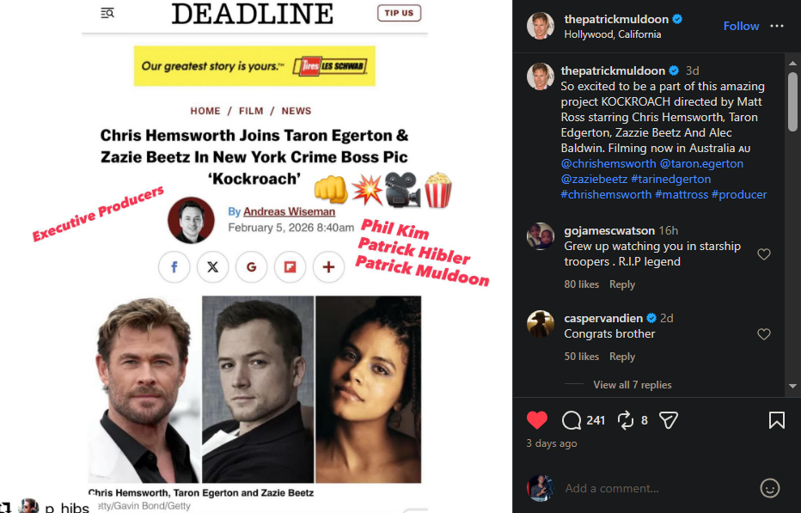The height and width of the screenshot is (513, 801).
Task: Expand View all 7 replies
Action: tap(632, 385)
